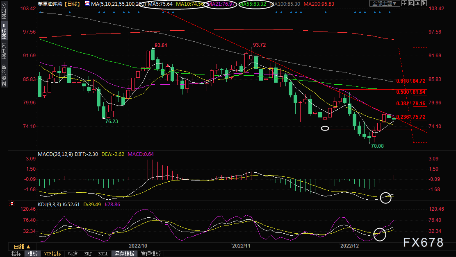Click the 另存模板 button
456x257 pixels.
tap(125, 254)
